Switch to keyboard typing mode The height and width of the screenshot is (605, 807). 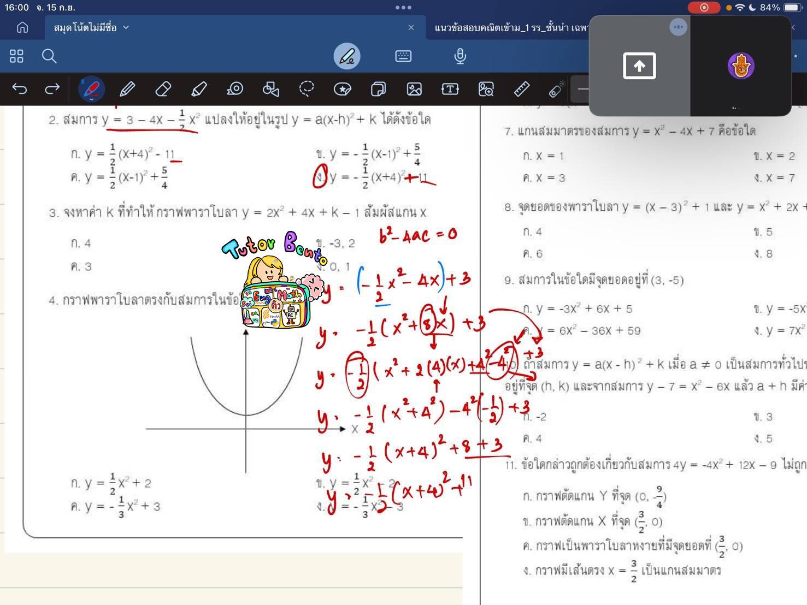403,56
